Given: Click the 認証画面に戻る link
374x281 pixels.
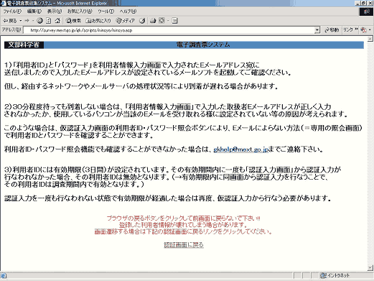Looking at the screenshot, I should pos(184,245).
